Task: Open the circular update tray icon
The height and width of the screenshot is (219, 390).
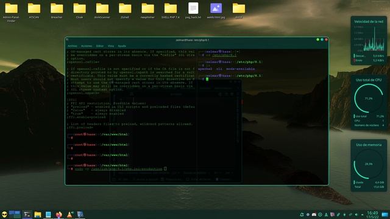Action: 320,215
